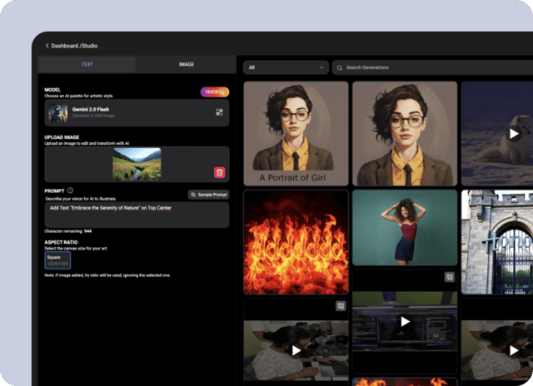The image size is (533, 386).
Task: Open the flaming text image
Action: (296, 242)
